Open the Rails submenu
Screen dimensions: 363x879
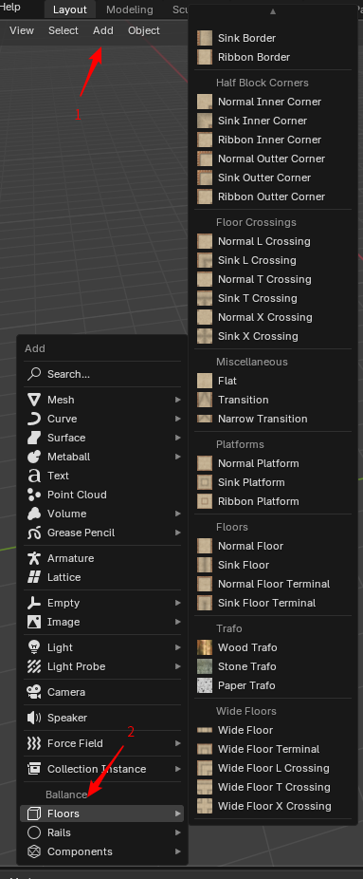coord(102,832)
